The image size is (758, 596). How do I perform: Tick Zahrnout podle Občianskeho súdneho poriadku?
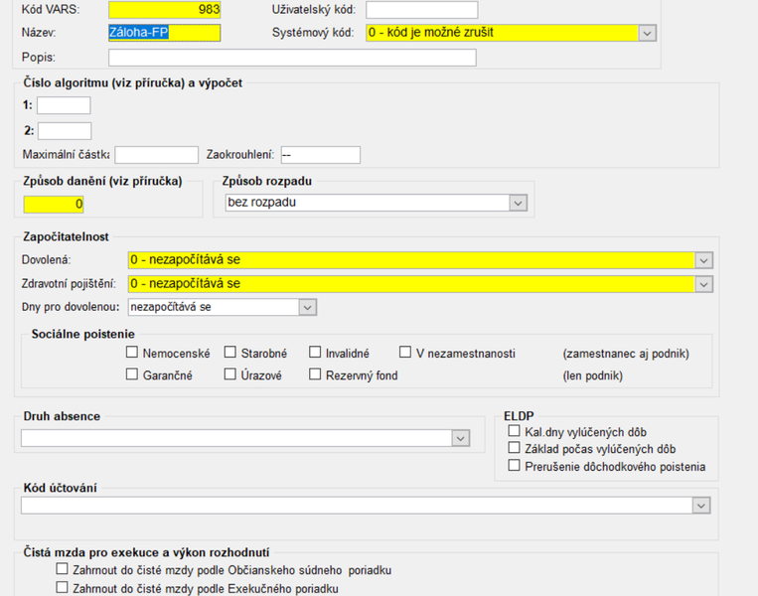62,569
